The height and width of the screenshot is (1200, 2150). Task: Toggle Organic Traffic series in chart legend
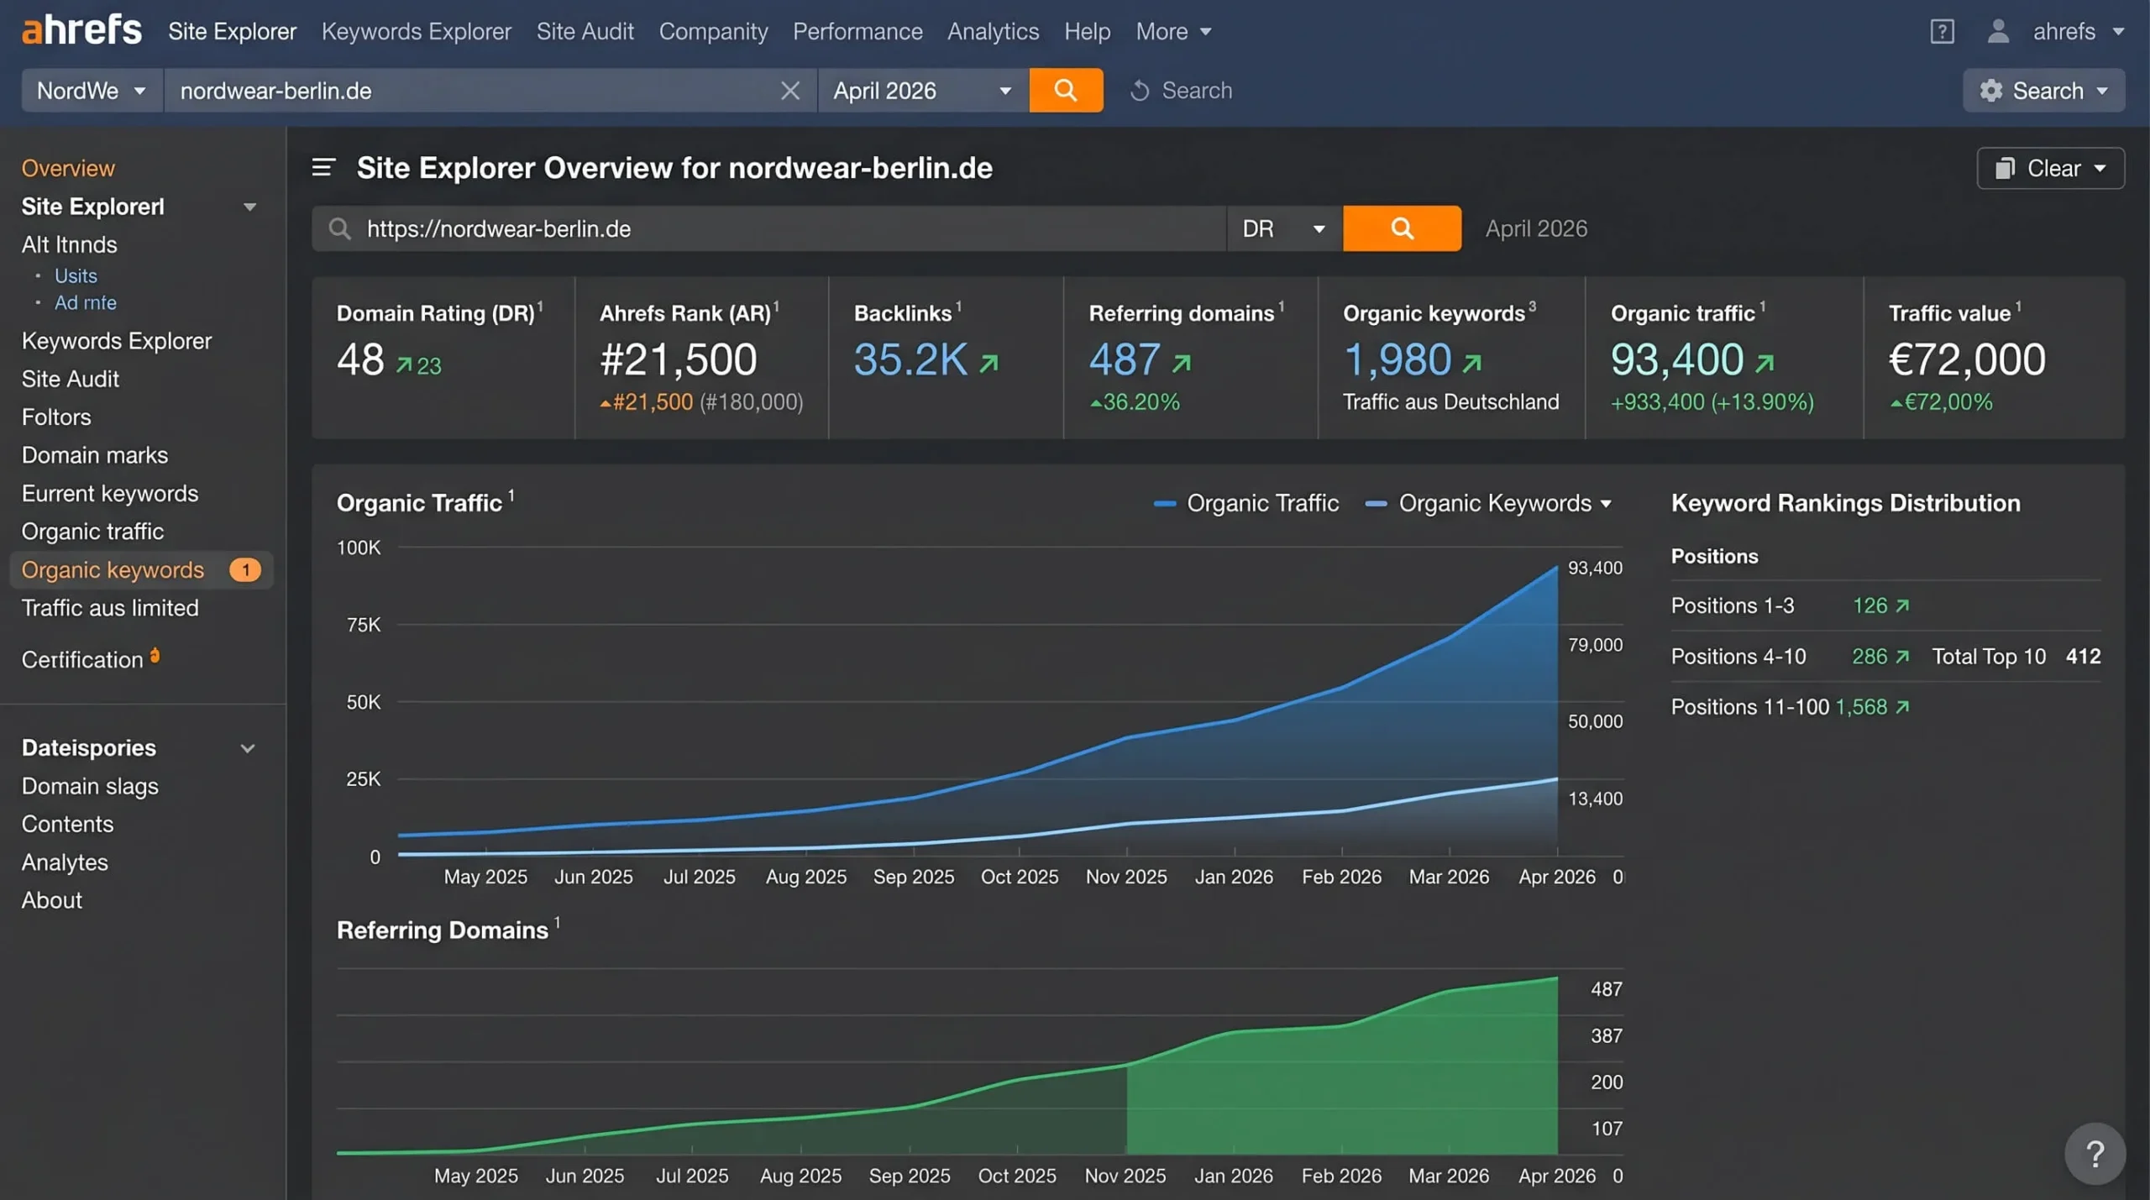[1246, 503]
